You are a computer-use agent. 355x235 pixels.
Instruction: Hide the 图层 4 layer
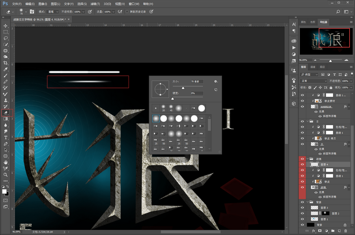pos(303,164)
